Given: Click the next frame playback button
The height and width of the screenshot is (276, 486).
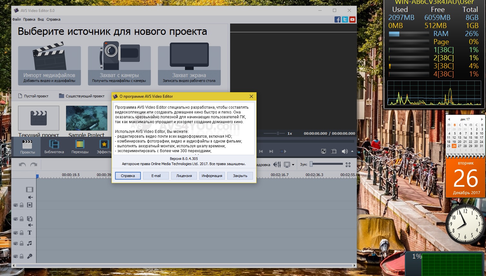Looking at the screenshot, I should click(271, 151).
